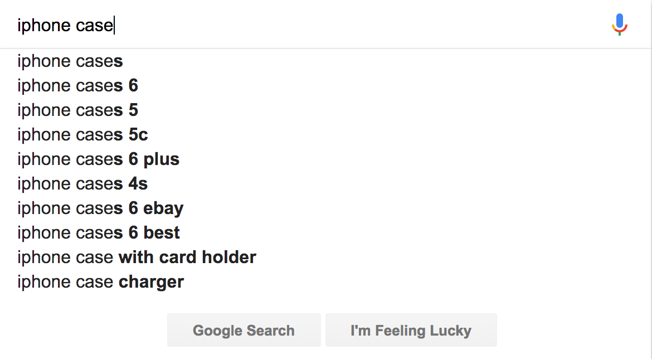
Task: Select the "iphone cases" suggestion
Action: tap(70, 61)
